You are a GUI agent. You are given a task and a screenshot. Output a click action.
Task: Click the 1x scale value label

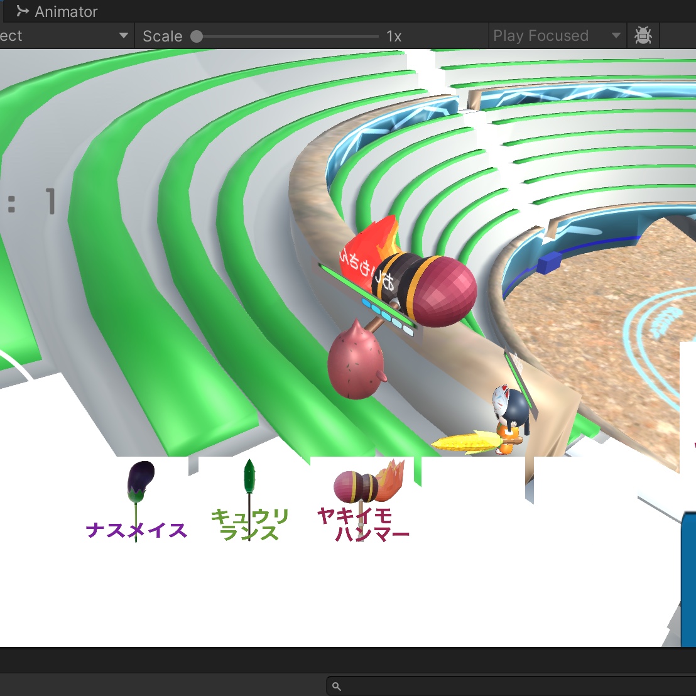pos(394,36)
